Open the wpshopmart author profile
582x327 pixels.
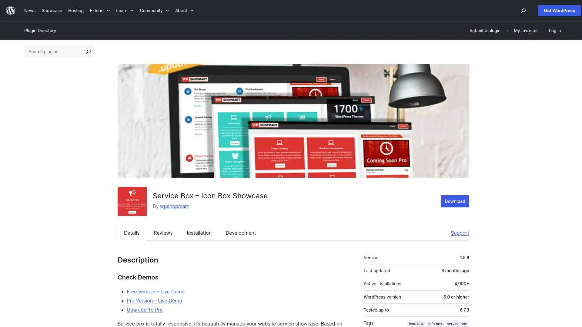[x=174, y=206]
